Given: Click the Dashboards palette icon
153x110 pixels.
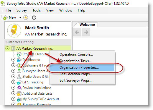Looking at the screenshot, I should point(19,60).
